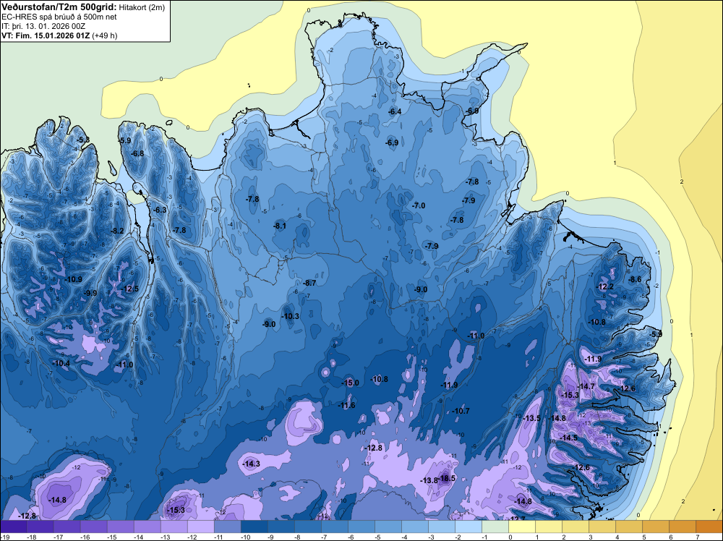Click the legend swatch between -10 and -9
The width and height of the screenshot is (723, 541).
click(254, 527)
